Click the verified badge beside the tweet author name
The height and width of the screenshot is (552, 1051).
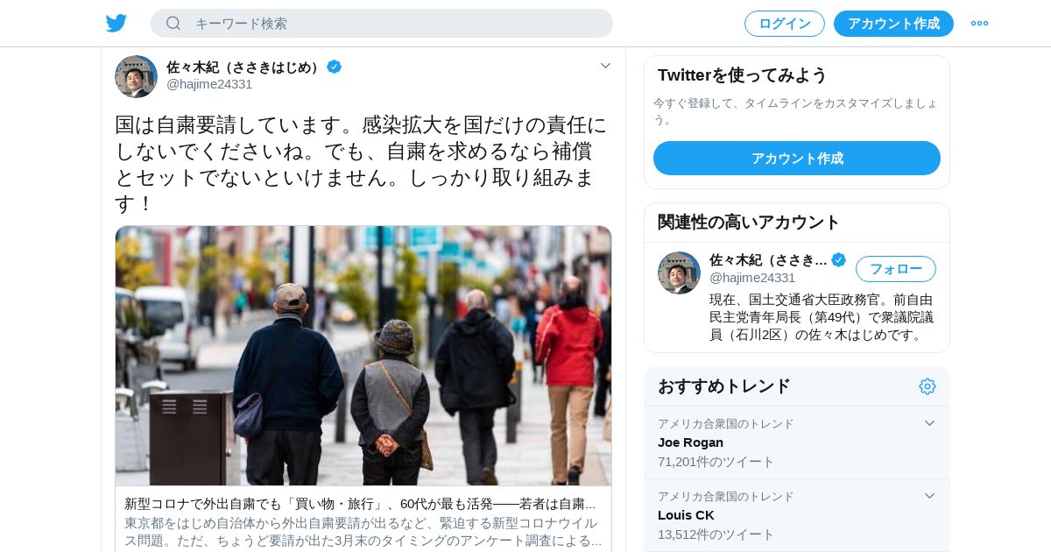tap(334, 67)
